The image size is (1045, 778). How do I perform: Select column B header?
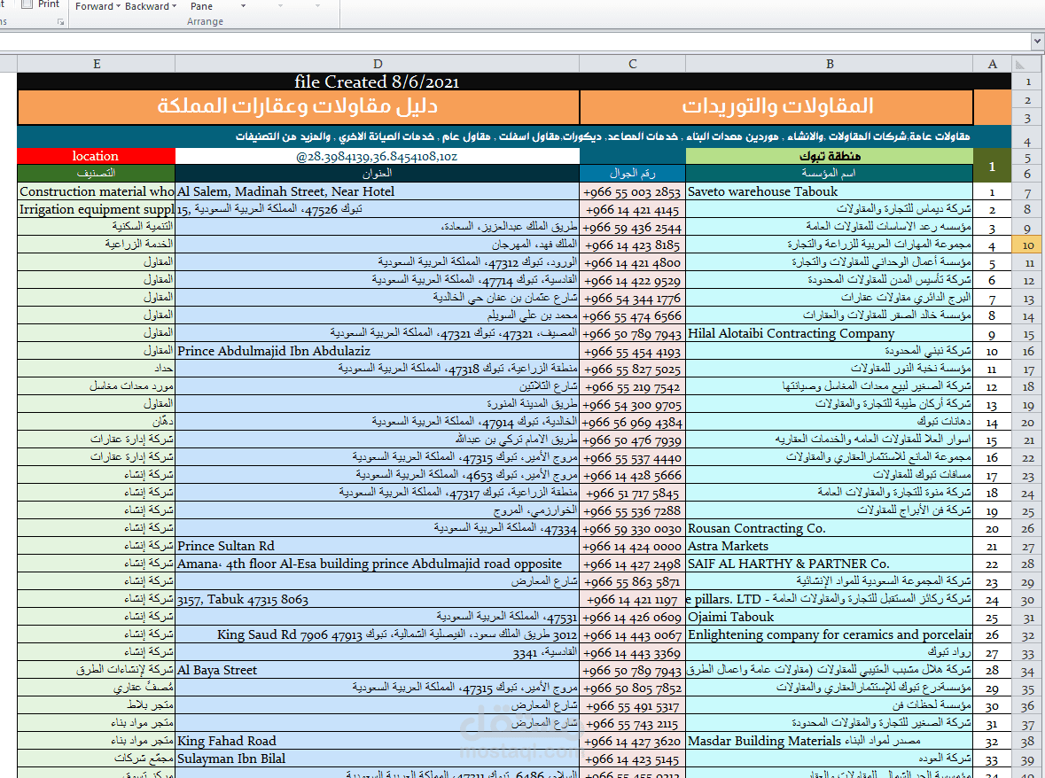830,64
